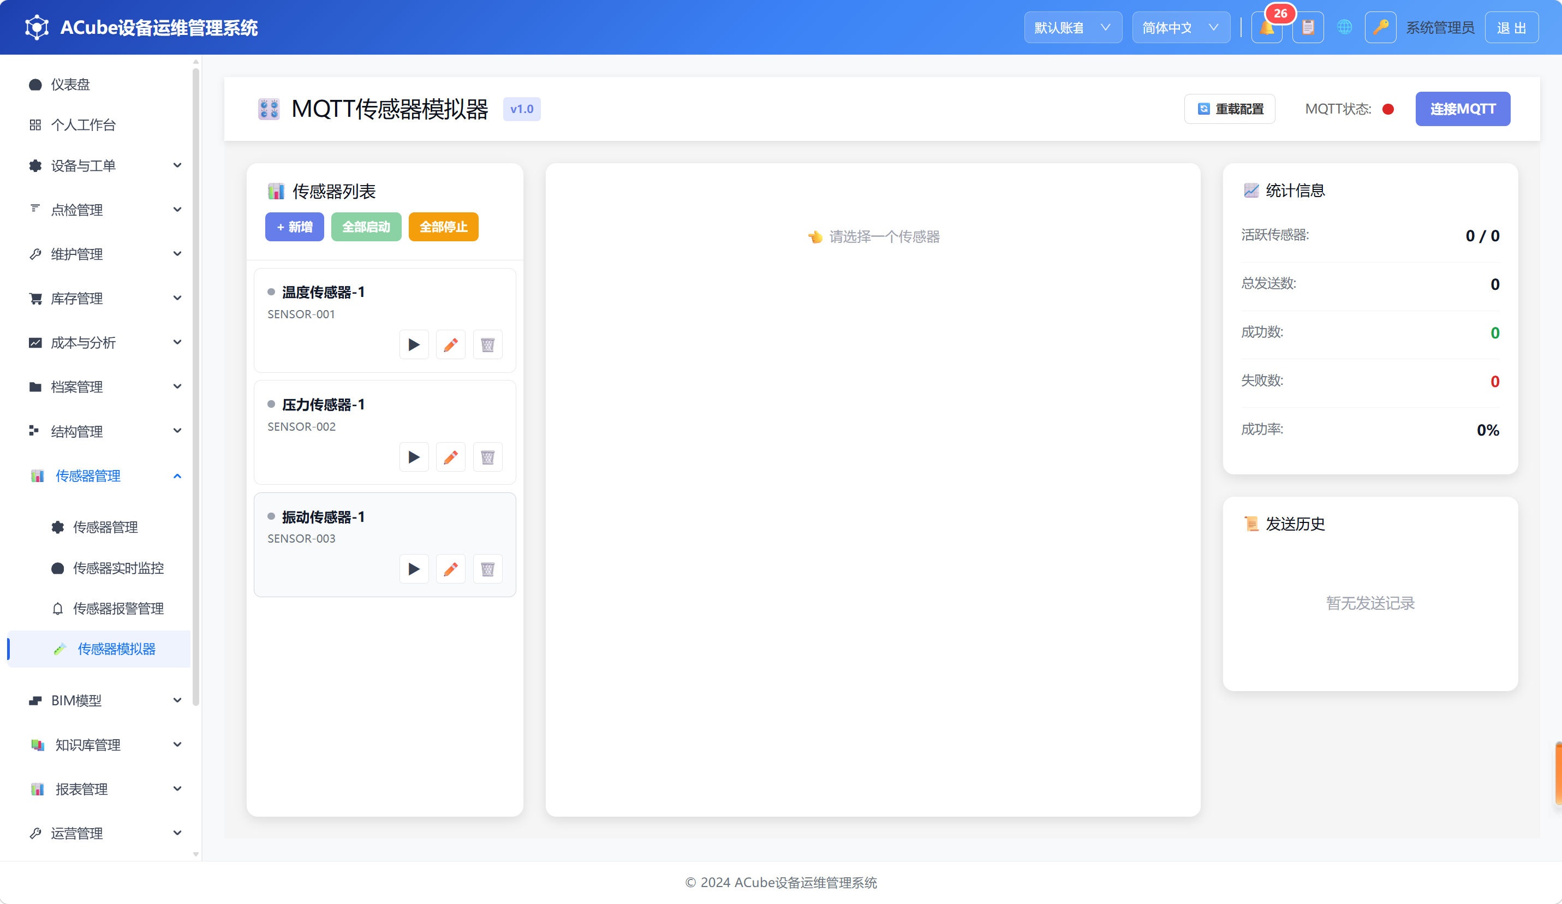Image resolution: width=1562 pixels, height=904 pixels.
Task: Open the 默认账套 dropdown
Action: [1073, 28]
